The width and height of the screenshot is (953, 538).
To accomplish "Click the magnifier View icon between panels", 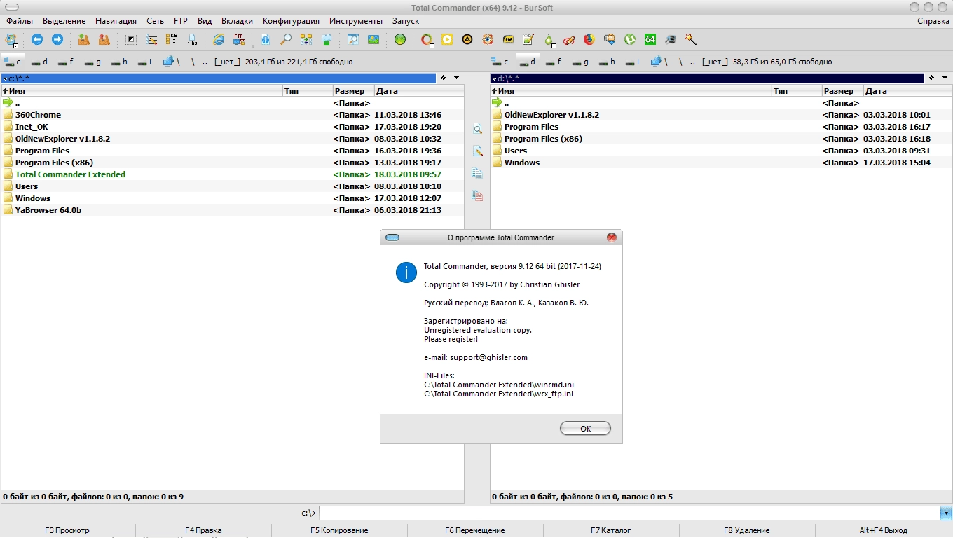I will pyautogui.click(x=477, y=130).
